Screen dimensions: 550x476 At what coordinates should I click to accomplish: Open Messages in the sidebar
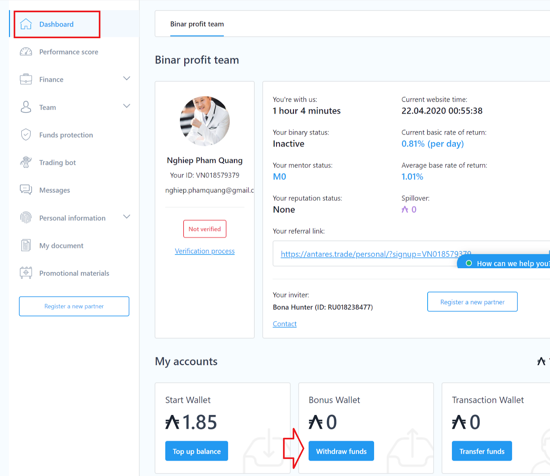pyautogui.click(x=55, y=190)
